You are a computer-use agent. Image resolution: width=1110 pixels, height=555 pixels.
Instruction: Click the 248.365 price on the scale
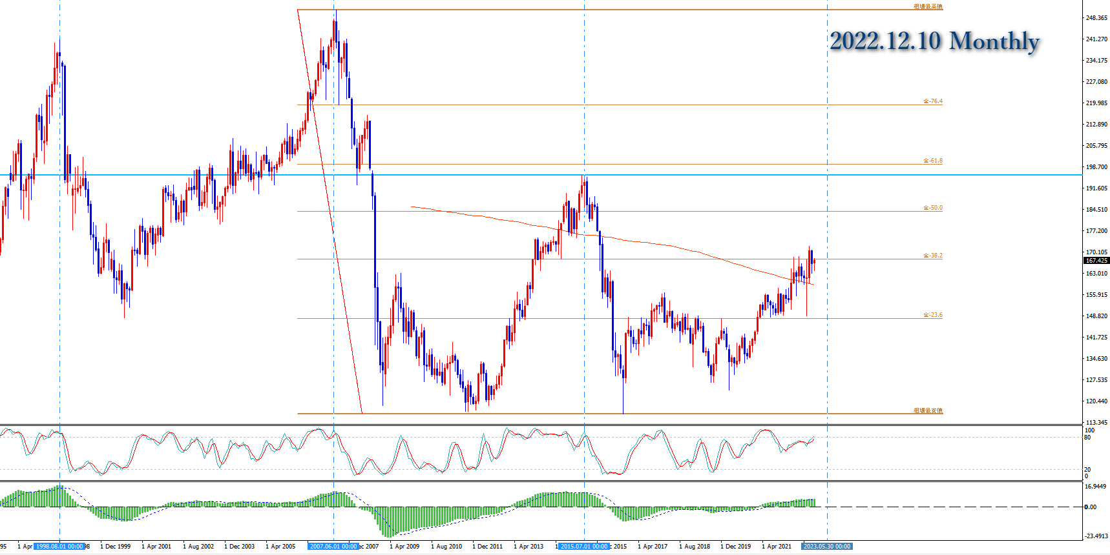tap(1096, 18)
